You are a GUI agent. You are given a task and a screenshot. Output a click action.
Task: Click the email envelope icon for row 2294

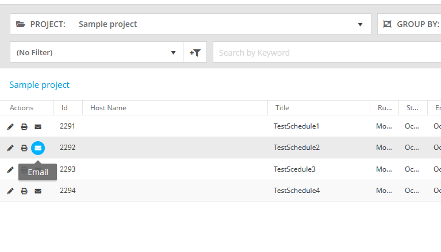coord(38,191)
